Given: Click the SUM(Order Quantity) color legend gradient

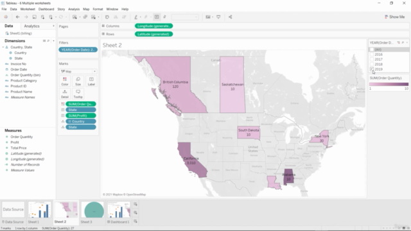Looking at the screenshot, I should (389, 84).
